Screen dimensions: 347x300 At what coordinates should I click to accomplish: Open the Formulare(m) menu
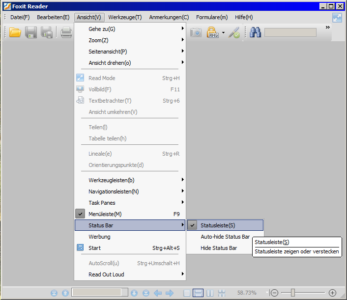[x=212, y=17]
